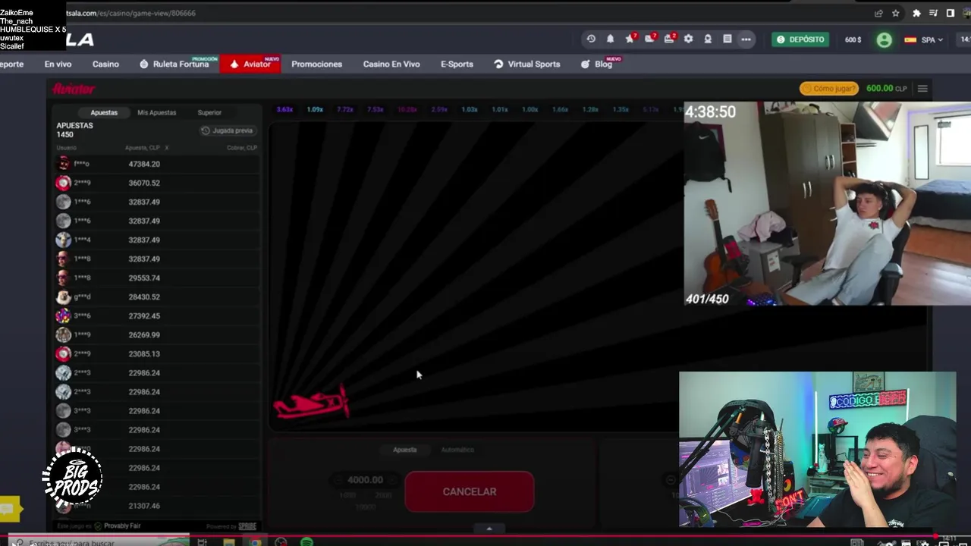Open Ruleta Fortuna menu item
Viewport: 971px width, 546px height.
tap(174, 64)
